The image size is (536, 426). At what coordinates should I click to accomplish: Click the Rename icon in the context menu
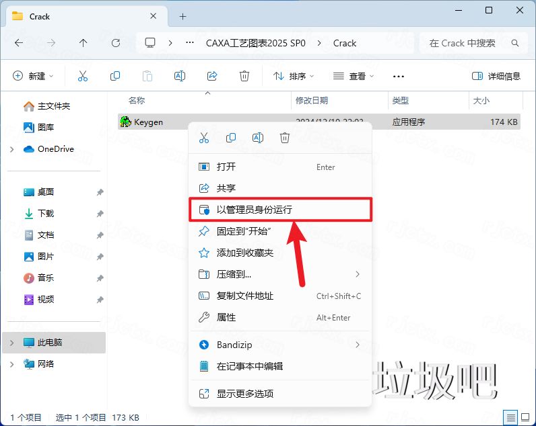(x=258, y=138)
